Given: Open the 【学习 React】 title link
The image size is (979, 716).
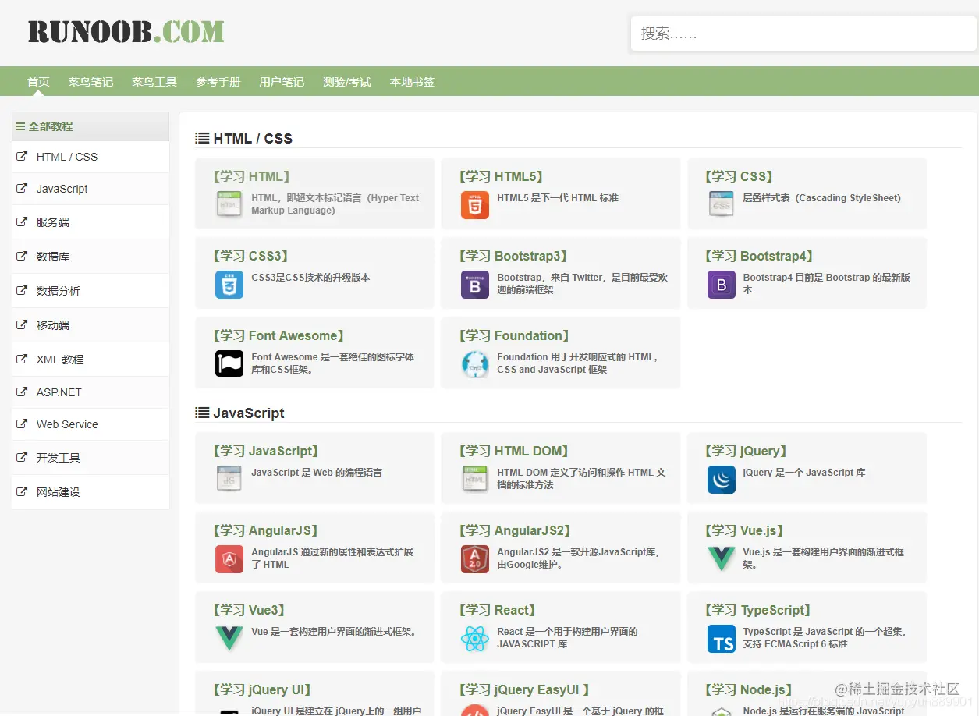Looking at the screenshot, I should (498, 610).
